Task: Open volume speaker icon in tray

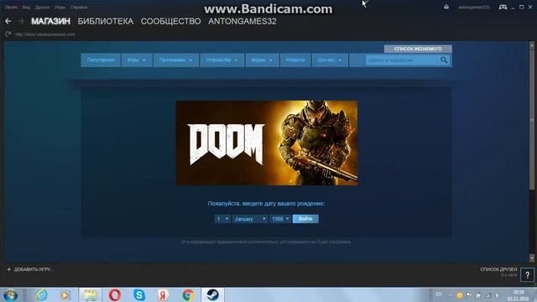Action: (x=497, y=295)
